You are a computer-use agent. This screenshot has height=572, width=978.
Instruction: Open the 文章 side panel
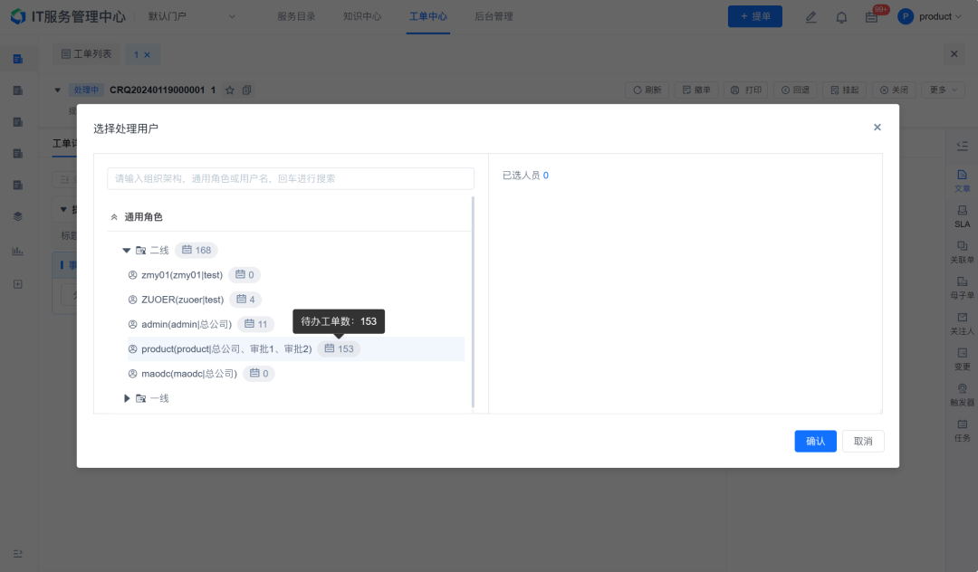[x=963, y=181]
